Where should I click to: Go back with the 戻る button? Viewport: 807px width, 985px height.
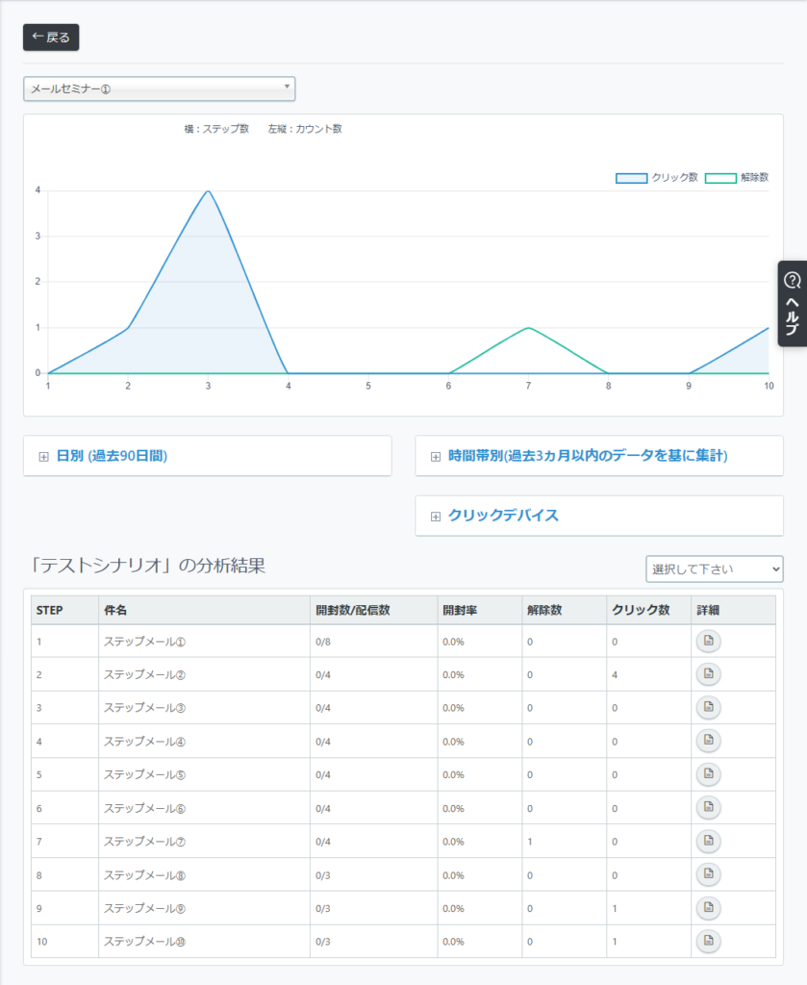tap(51, 38)
